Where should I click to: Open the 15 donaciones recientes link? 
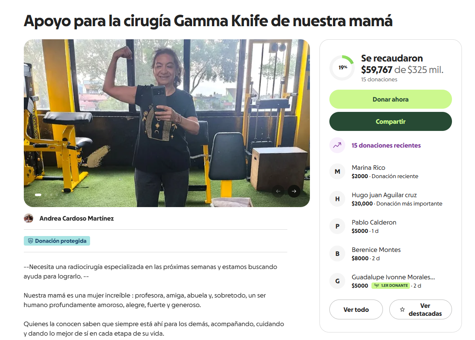point(386,145)
